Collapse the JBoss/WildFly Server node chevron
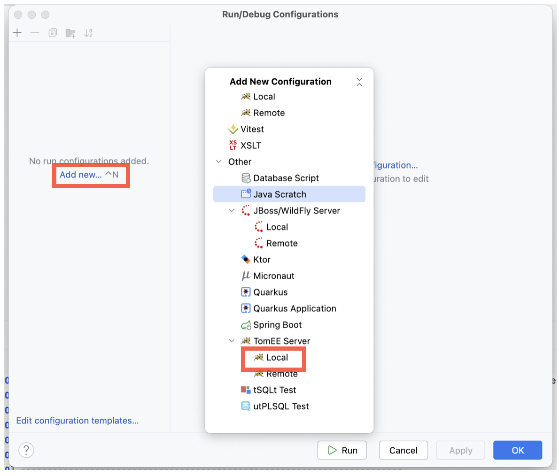 coord(232,210)
